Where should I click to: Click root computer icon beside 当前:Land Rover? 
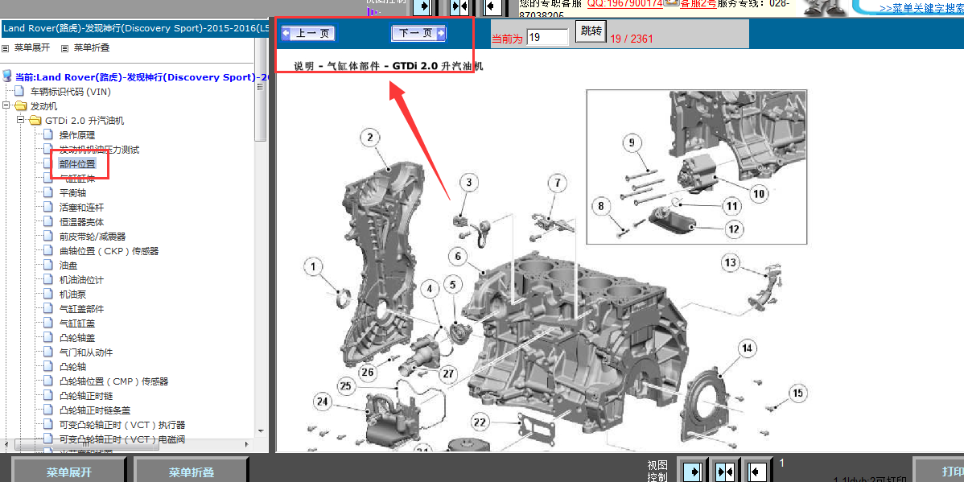(x=6, y=76)
